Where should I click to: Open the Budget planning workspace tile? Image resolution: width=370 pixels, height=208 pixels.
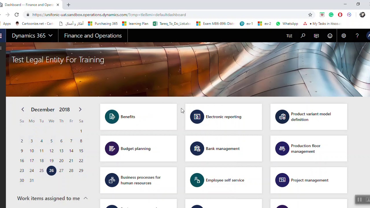[138, 148]
